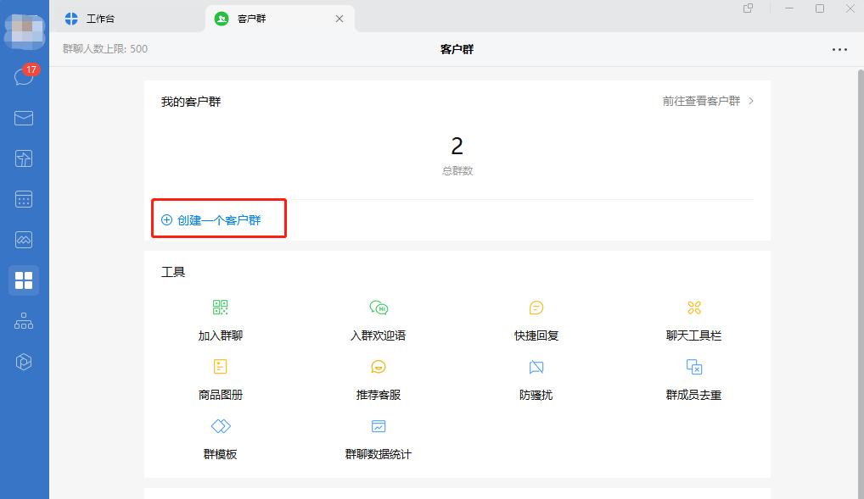This screenshot has height=499, width=864.
Task: Open the Product Album (商品图册) tool
Action: pos(220,378)
